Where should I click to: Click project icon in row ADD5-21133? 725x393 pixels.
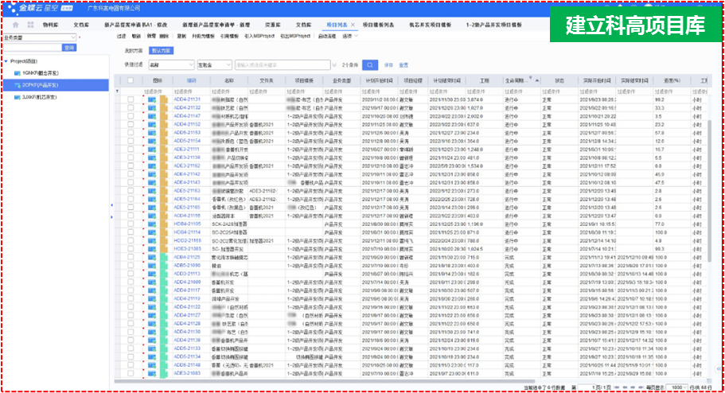point(152,348)
